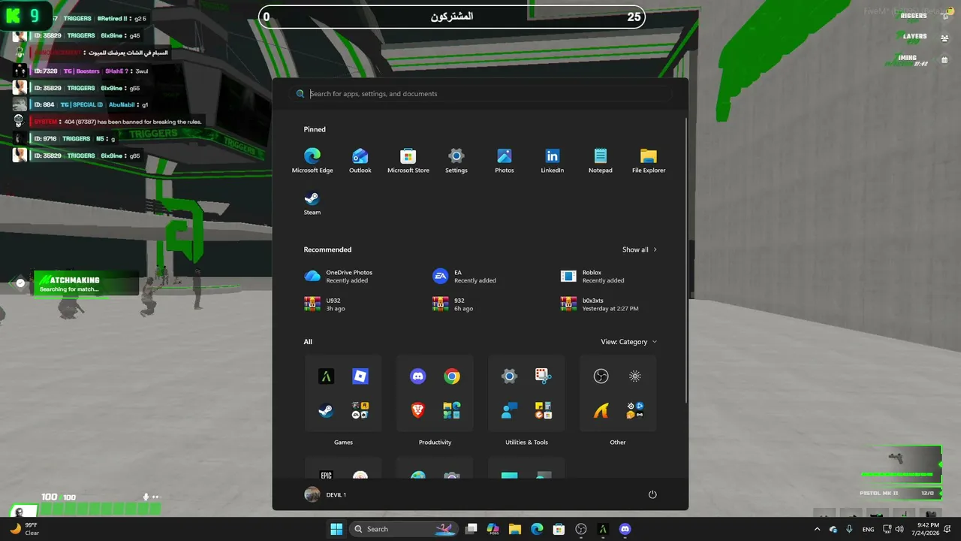Click the microphone icon in system tray
The width and height of the screenshot is (961, 541).
point(849,529)
